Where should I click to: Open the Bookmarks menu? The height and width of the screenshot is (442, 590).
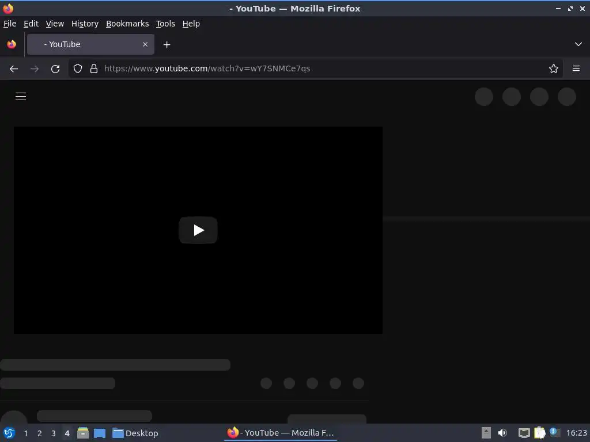[127, 24]
